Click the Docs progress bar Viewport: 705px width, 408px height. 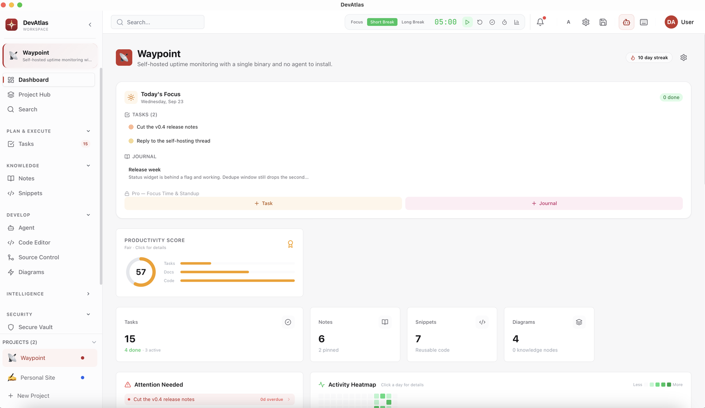pyautogui.click(x=237, y=272)
